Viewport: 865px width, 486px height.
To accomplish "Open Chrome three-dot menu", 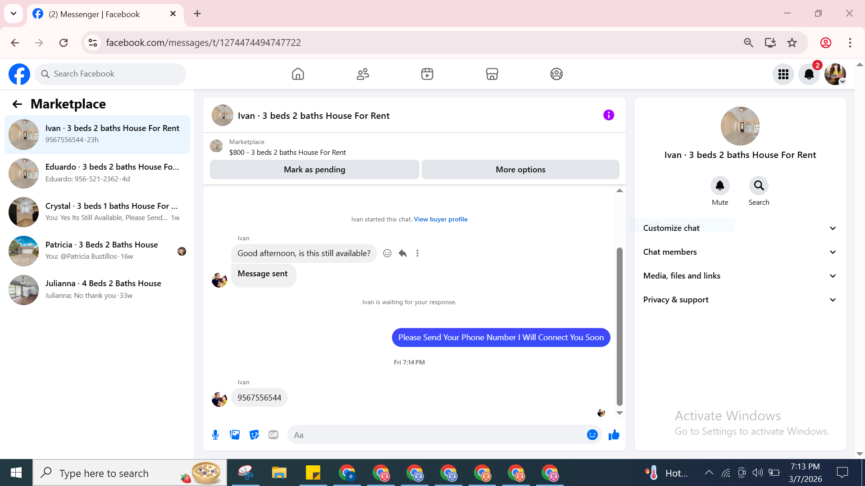I will pos(850,43).
